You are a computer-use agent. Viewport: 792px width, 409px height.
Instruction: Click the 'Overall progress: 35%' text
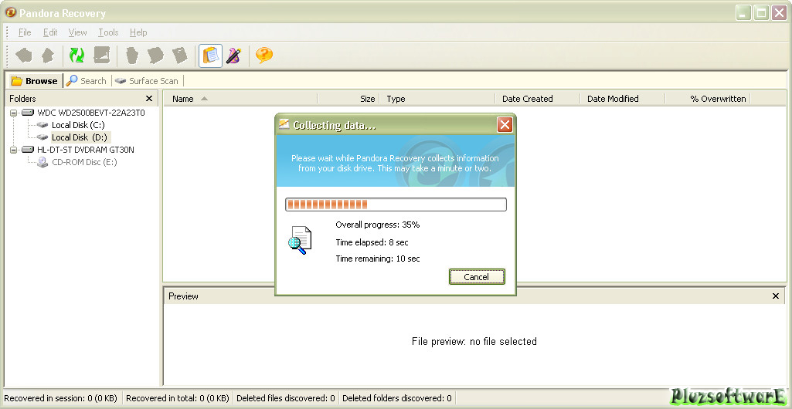[378, 225]
